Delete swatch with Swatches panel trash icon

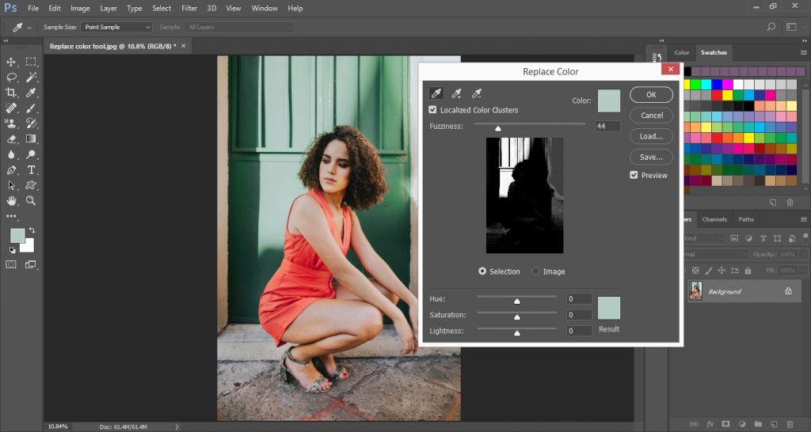point(790,203)
